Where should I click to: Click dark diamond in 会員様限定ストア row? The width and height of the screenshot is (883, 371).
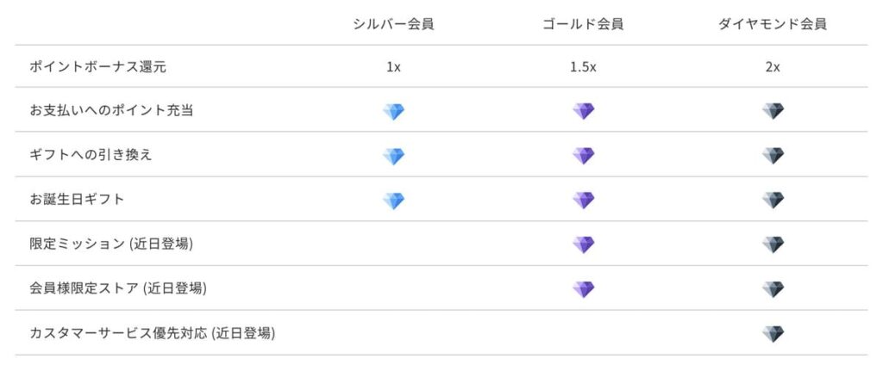[x=773, y=289]
